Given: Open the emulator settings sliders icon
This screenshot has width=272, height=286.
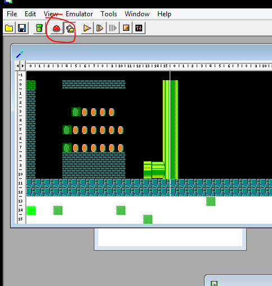Looking at the screenshot, I should [x=139, y=28].
